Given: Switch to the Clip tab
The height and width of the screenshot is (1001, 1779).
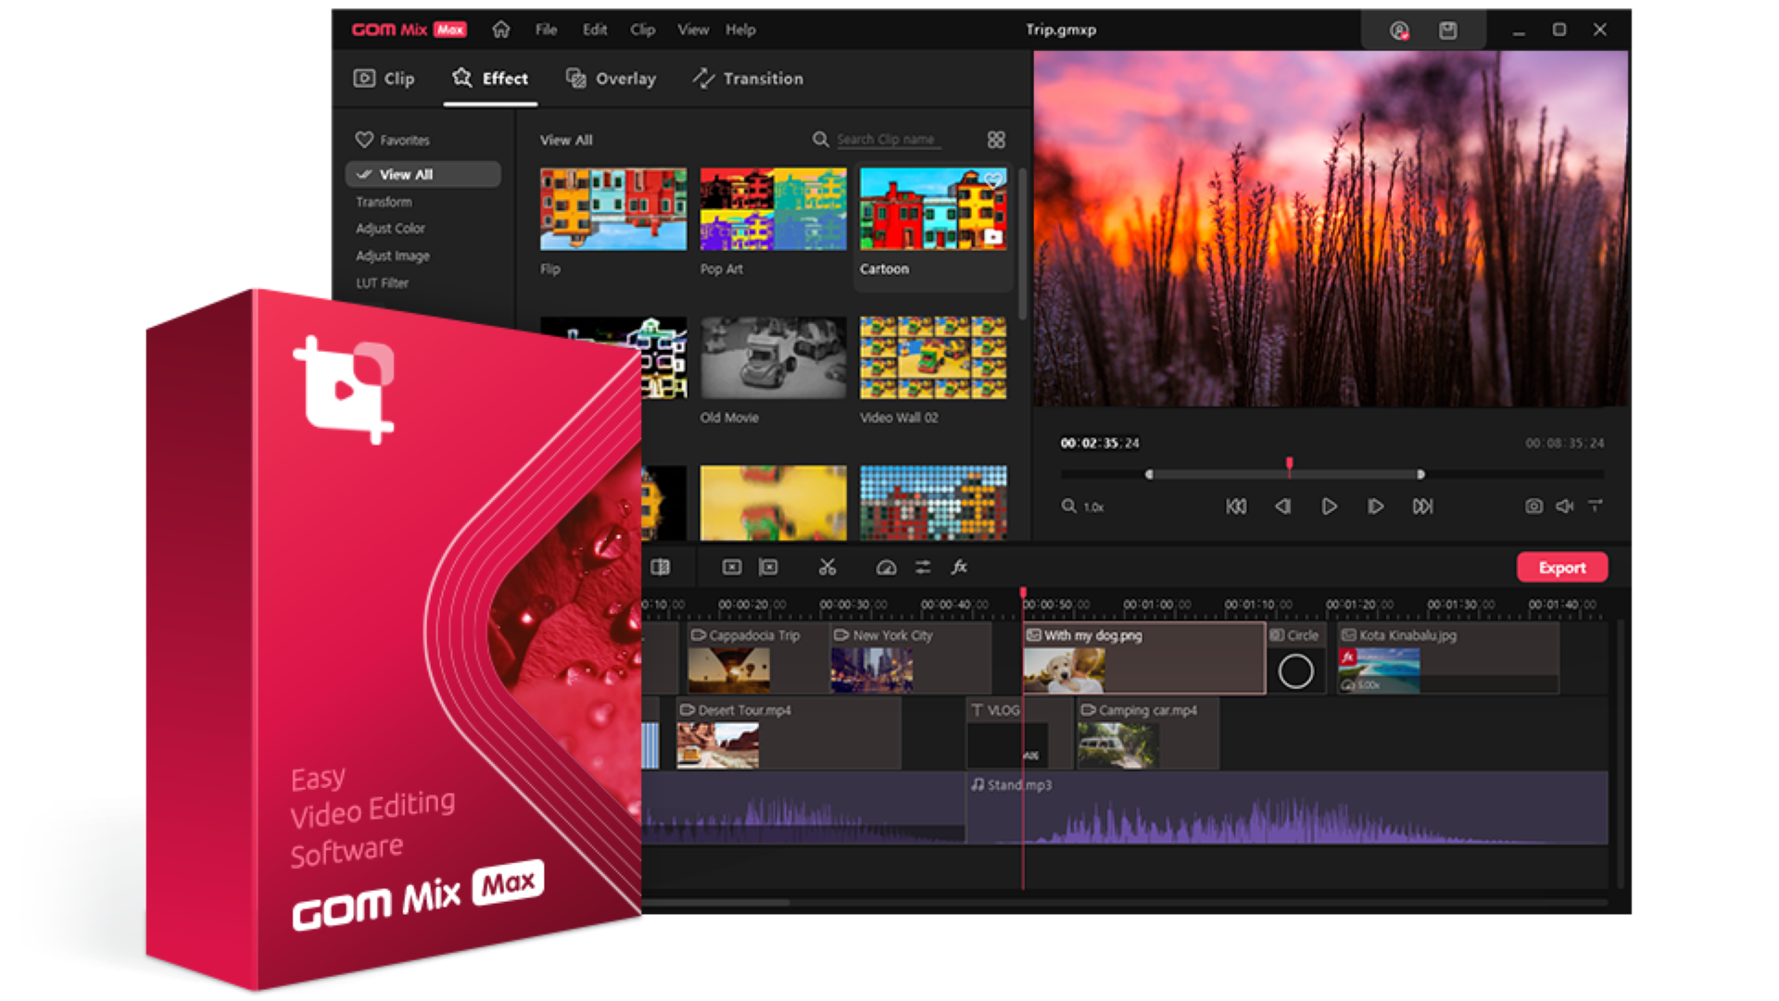Looking at the screenshot, I should click(384, 79).
